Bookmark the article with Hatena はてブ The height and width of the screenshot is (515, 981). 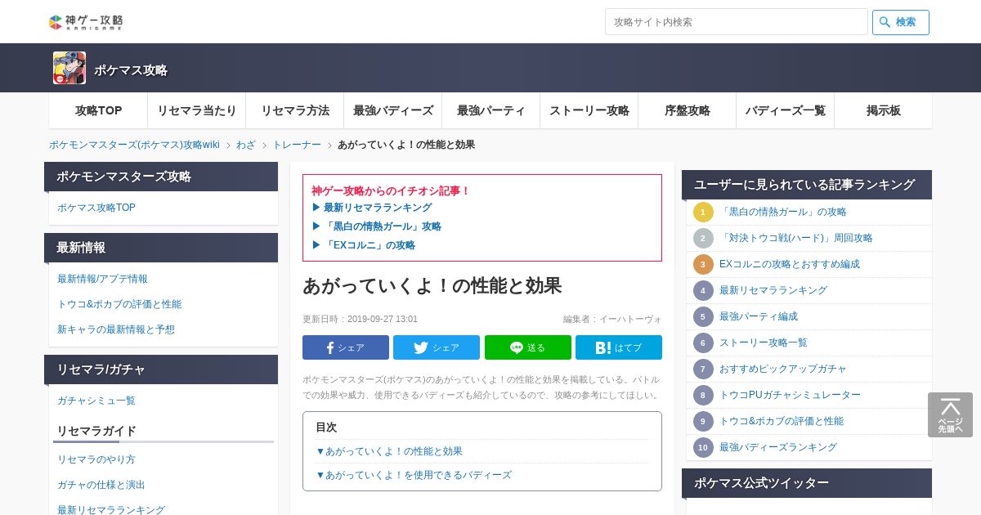pos(619,347)
